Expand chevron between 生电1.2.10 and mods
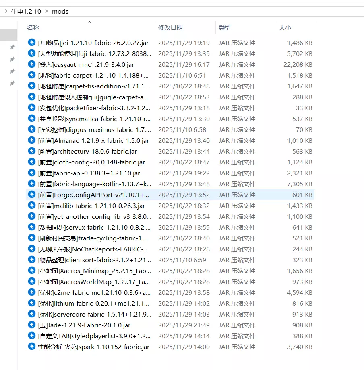 pyautogui.click(x=47, y=11)
